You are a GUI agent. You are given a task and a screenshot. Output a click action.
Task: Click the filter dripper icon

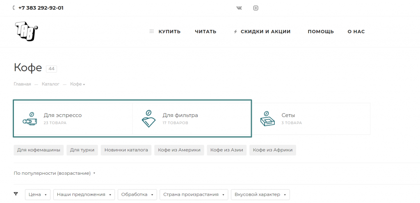[148, 118]
